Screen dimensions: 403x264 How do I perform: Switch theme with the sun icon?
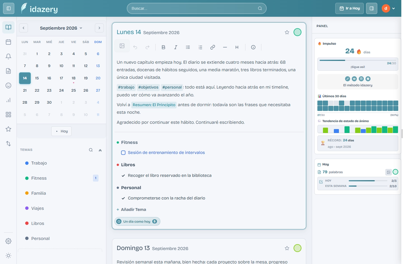(8, 256)
